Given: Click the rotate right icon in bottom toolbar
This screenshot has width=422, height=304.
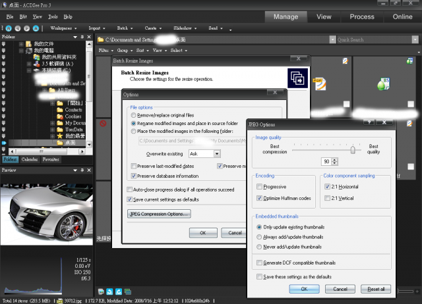Looking at the screenshot, I should coord(119,291).
